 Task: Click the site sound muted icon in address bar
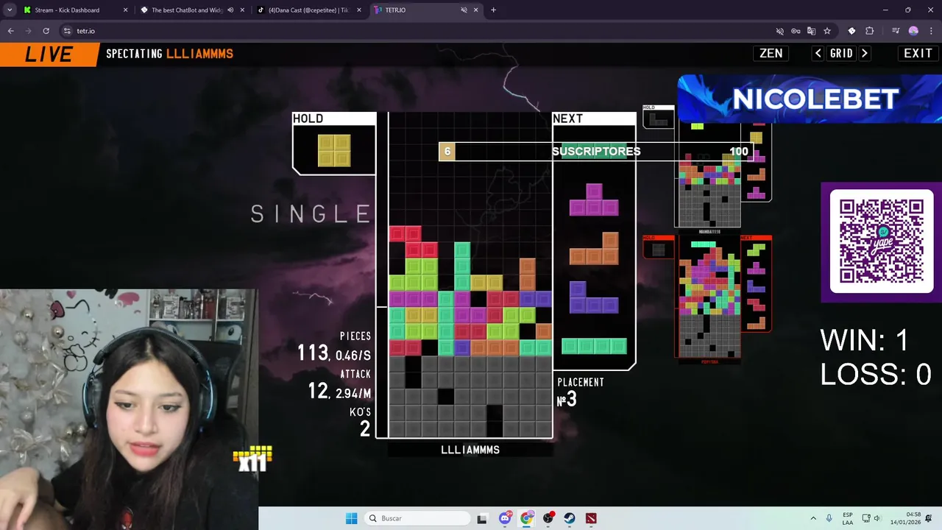780,31
